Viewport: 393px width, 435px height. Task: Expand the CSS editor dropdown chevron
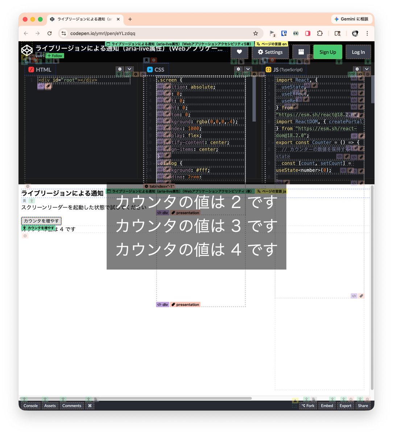[x=248, y=69]
